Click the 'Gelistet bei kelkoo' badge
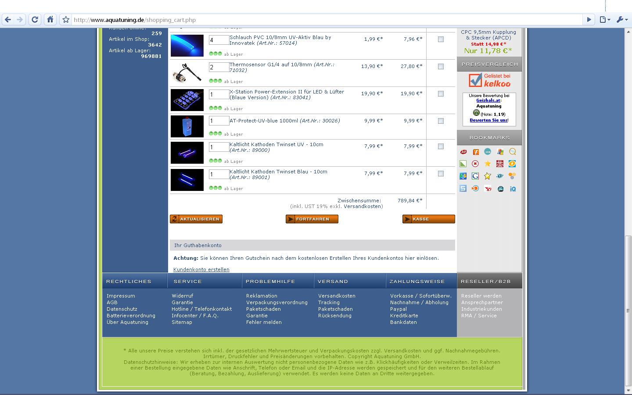The image size is (632, 395). (x=489, y=80)
